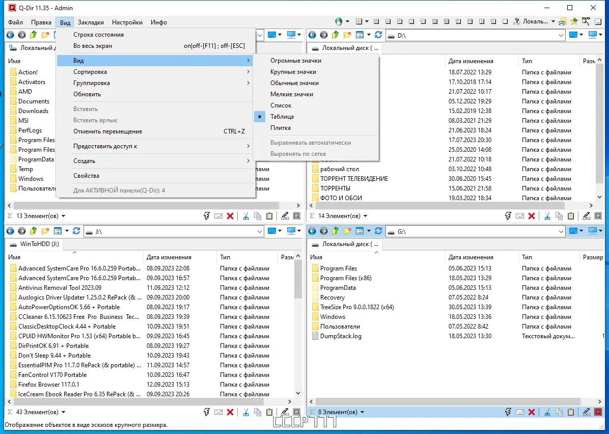Refresh the G:\ pane listing
609x434 pixels.
[x=378, y=231]
